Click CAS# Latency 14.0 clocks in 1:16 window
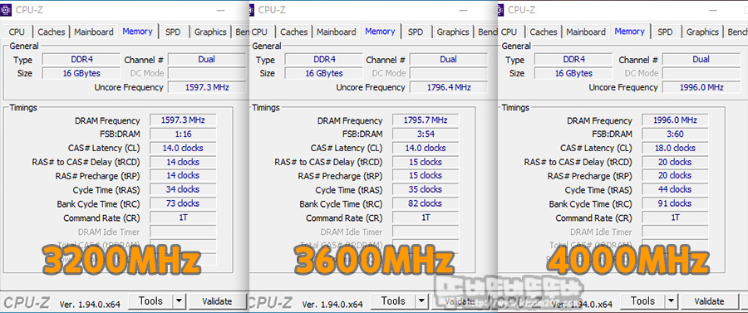Image resolution: width=748 pixels, height=313 pixels. point(183,148)
